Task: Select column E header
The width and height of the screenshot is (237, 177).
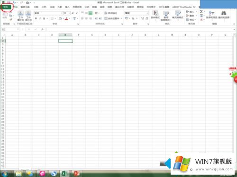Action: [x=65, y=35]
